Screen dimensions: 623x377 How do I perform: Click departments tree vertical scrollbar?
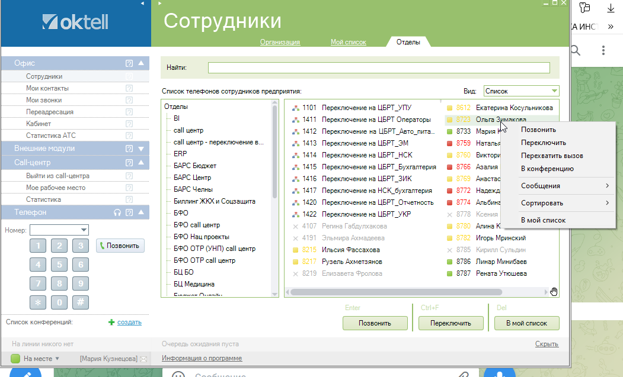(274, 153)
